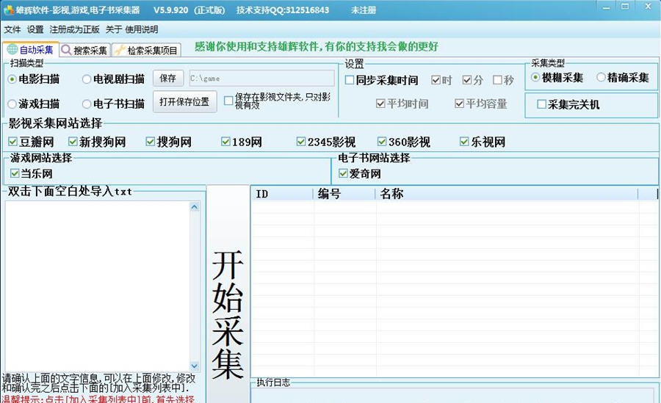Click the 编号 column header
661x403 pixels.
coord(345,194)
